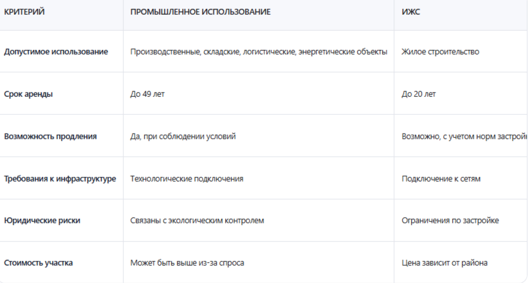Click Требования к инфраструктуре row label

tap(60, 179)
